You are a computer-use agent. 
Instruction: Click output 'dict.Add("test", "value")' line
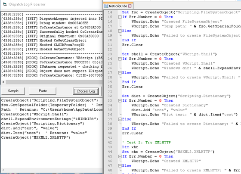30,128
